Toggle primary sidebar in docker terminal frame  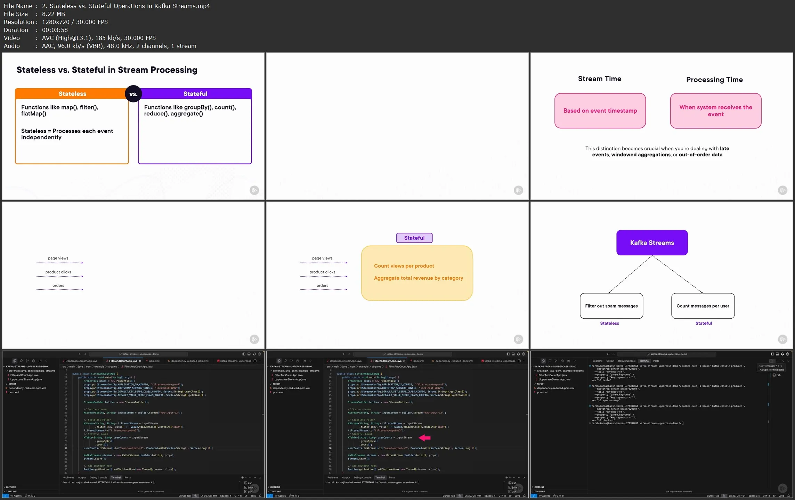(772, 354)
